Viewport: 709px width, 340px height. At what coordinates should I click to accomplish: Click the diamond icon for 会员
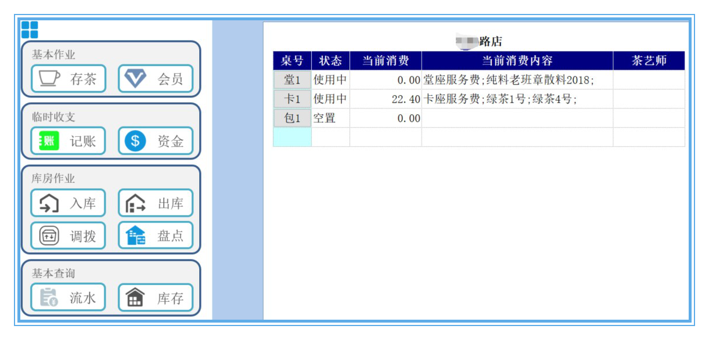(135, 78)
